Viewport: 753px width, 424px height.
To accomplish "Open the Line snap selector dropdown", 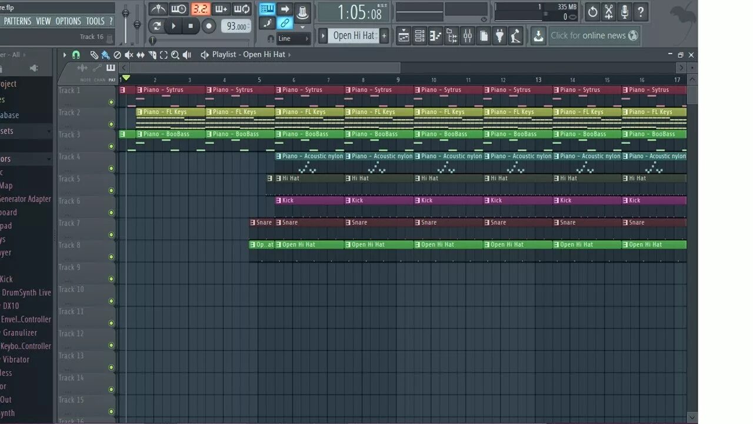I will click(293, 38).
